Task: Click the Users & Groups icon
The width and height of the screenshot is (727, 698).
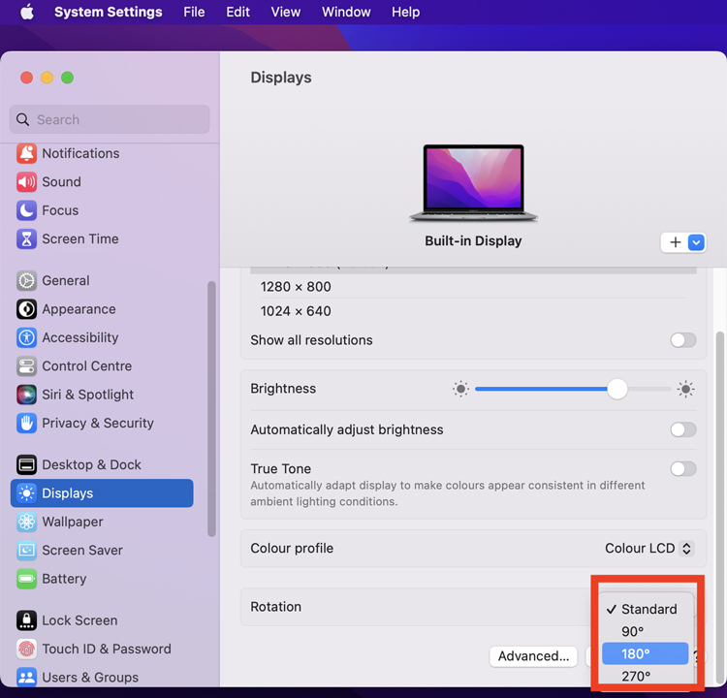Action: [26, 678]
